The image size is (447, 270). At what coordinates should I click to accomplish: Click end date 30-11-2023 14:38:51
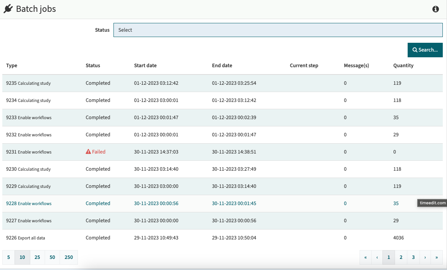click(x=234, y=152)
